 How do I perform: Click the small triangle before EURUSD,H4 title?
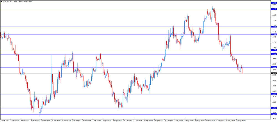pos(1,1)
